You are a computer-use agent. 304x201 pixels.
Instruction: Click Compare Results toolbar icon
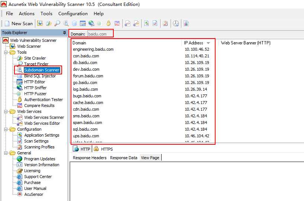coord(117,23)
